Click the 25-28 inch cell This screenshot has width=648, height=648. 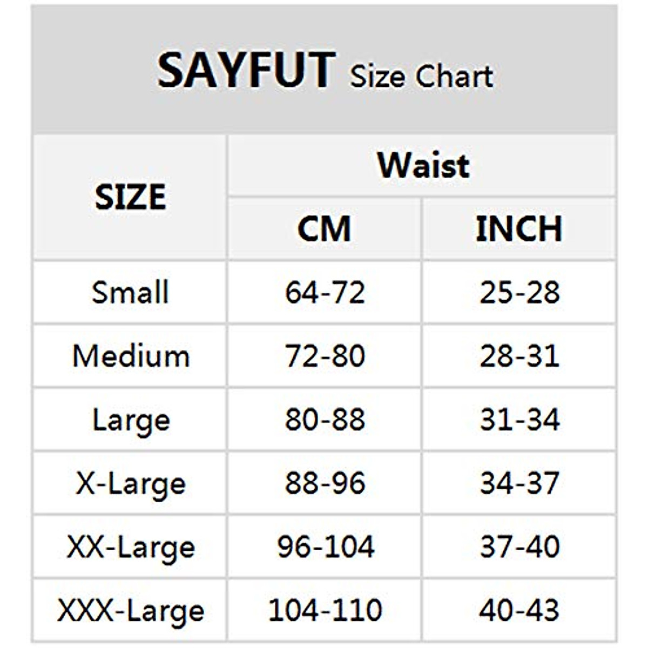tap(519, 293)
